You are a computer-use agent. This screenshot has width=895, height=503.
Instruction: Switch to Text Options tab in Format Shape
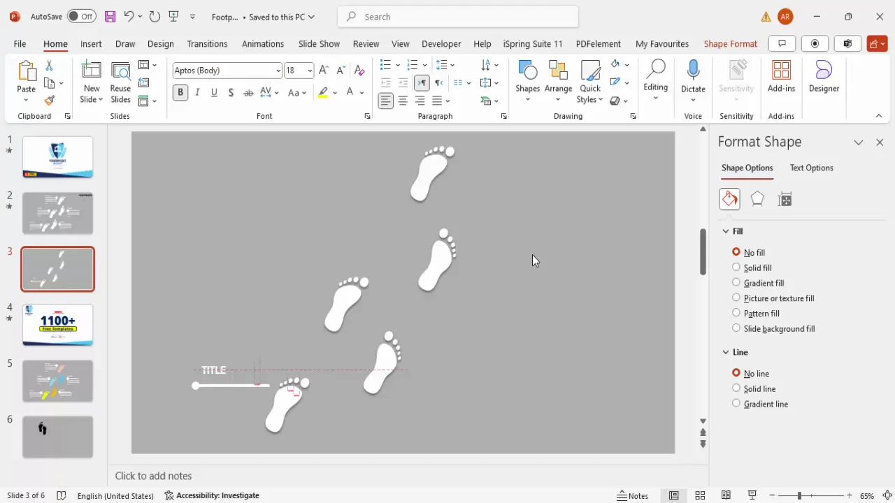(x=811, y=168)
